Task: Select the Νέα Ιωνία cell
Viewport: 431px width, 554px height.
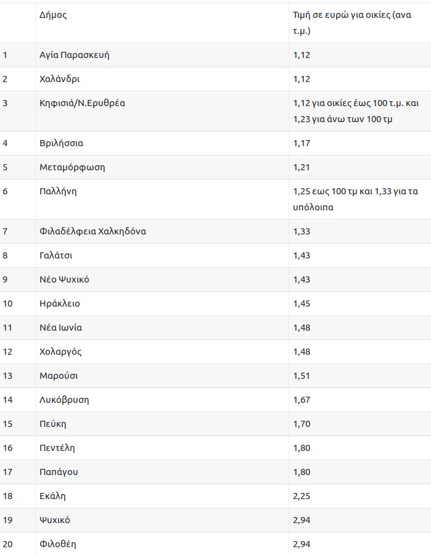Action: (60, 328)
